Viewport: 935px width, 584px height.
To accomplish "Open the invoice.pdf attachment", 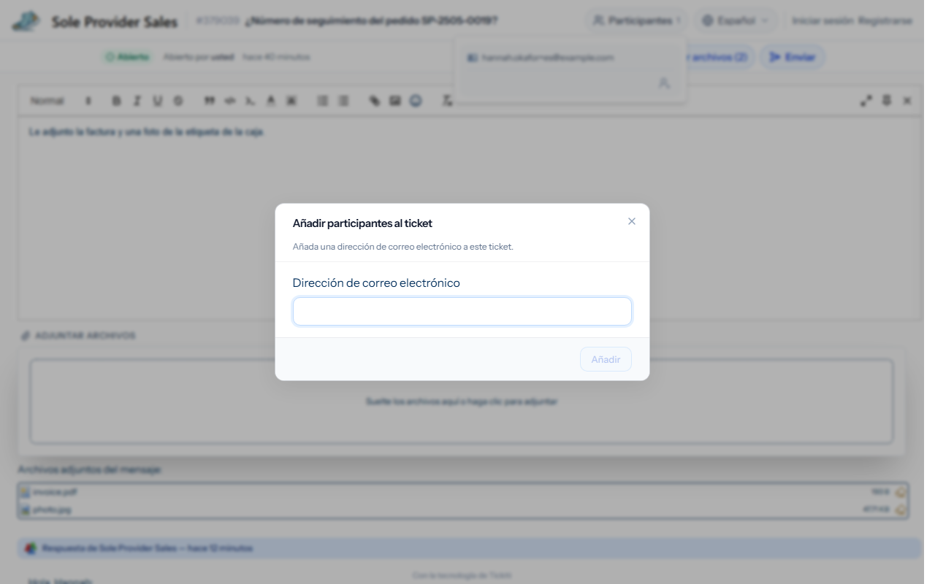I will tap(55, 492).
